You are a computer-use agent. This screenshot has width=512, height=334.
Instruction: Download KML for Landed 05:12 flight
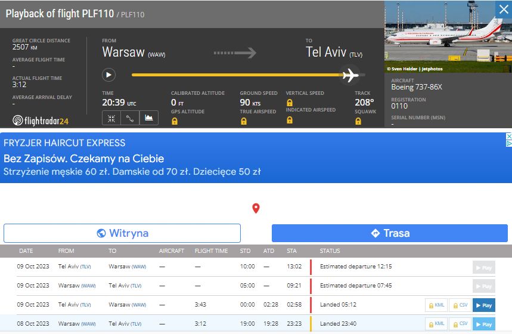point(436,305)
